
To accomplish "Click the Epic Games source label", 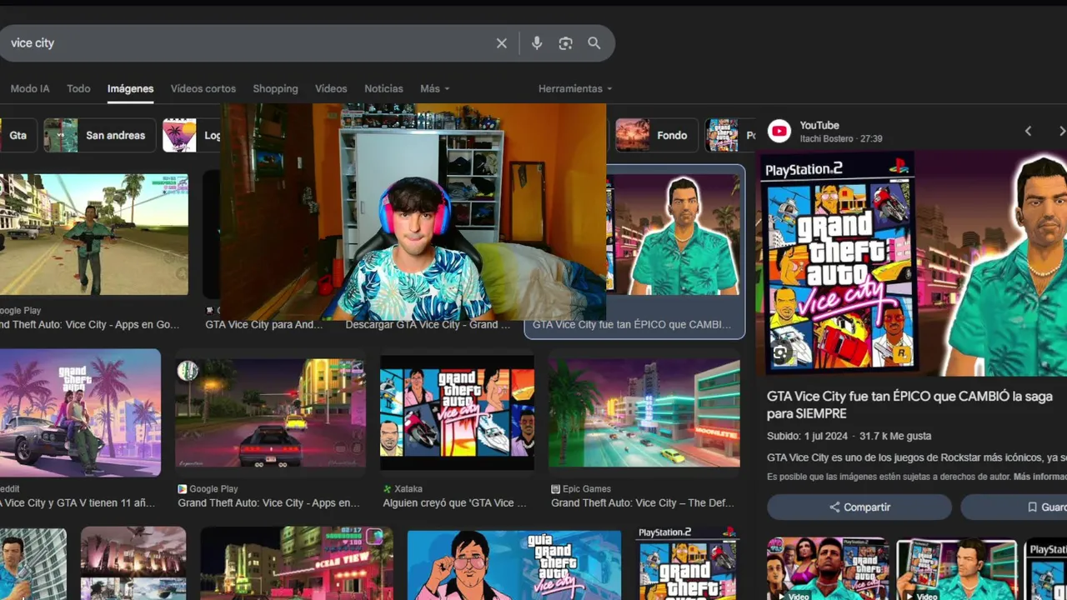I will coord(587,489).
